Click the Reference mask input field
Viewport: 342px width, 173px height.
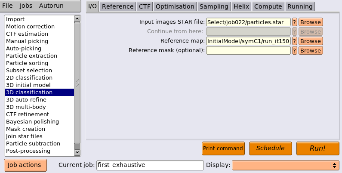click(x=248, y=50)
